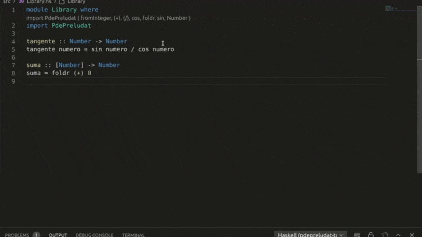Open the Haskell output channel dropdown

[x=310, y=234]
